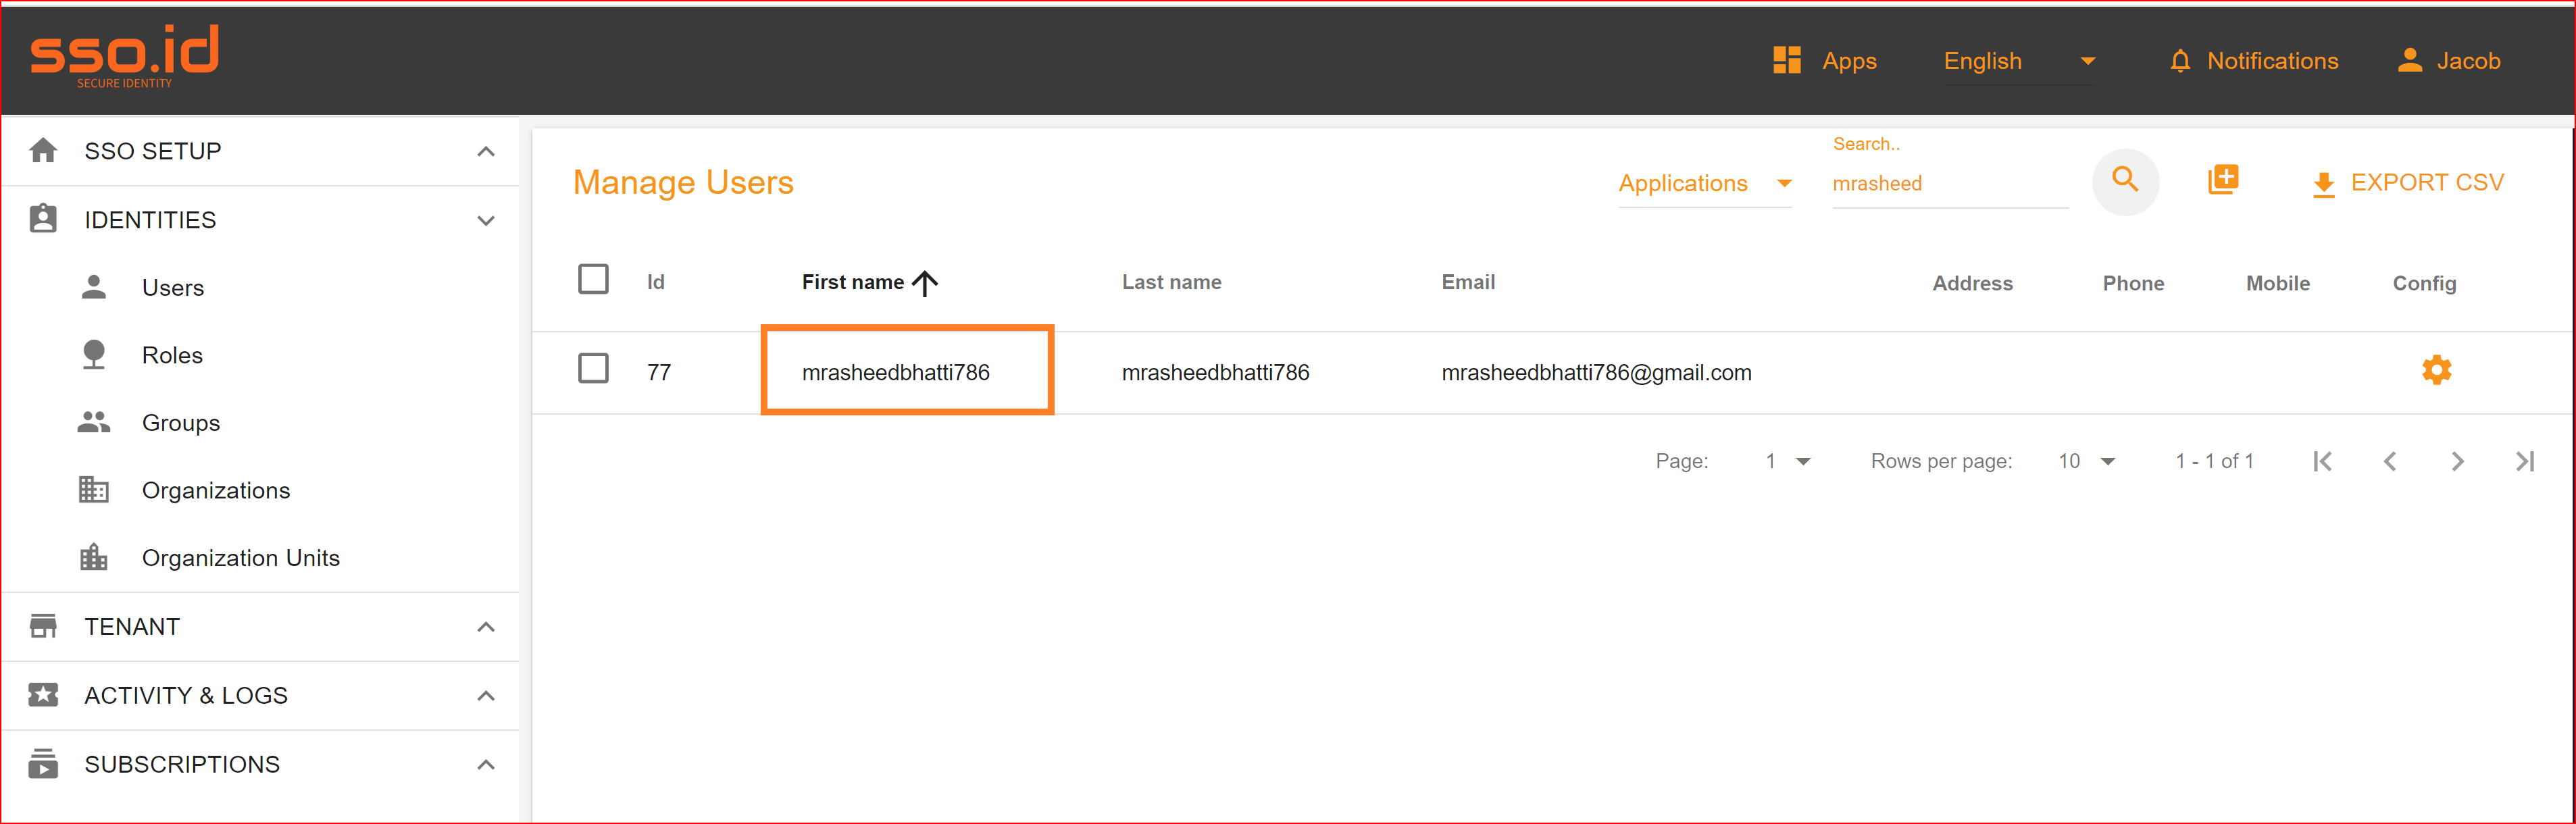Click the search input field with mrasheed
This screenshot has width=2576, height=824.
(x=1949, y=184)
